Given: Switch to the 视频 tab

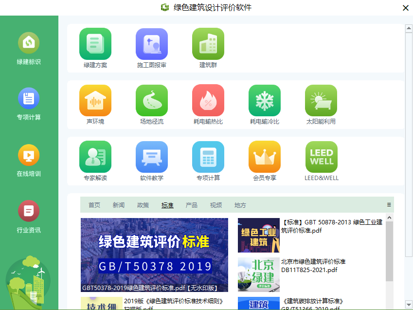Looking at the screenshot, I should point(216,205).
